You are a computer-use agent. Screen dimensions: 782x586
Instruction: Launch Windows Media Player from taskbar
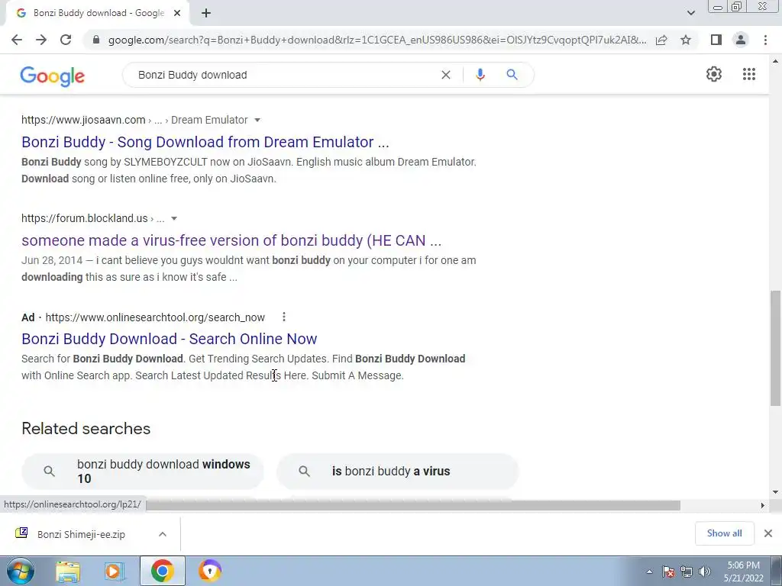point(115,571)
